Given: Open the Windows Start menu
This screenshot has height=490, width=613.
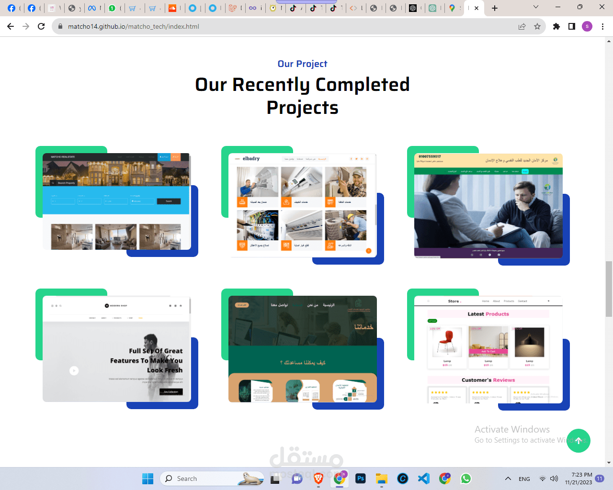Looking at the screenshot, I should click(148, 479).
